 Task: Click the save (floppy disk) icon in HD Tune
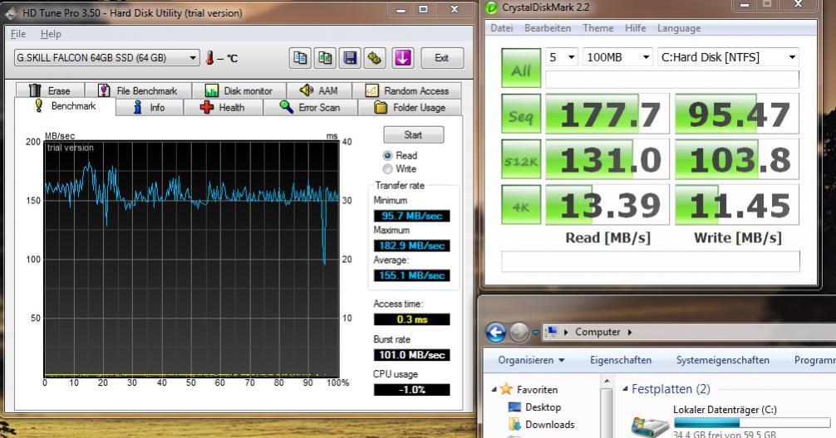(x=350, y=57)
